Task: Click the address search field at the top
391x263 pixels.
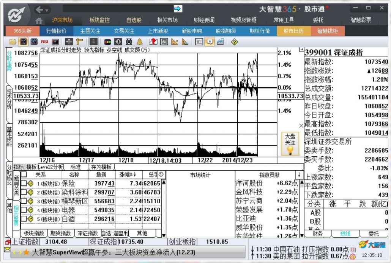Action: pyautogui.click(x=118, y=9)
